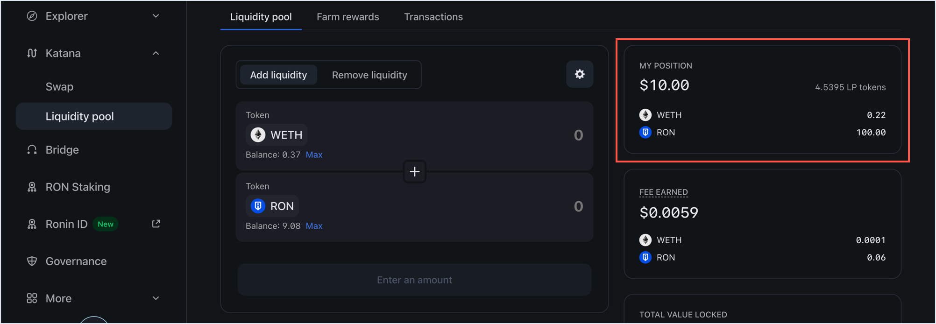The image size is (936, 324).
Task: Click Max for WETH balance
Action: point(314,155)
